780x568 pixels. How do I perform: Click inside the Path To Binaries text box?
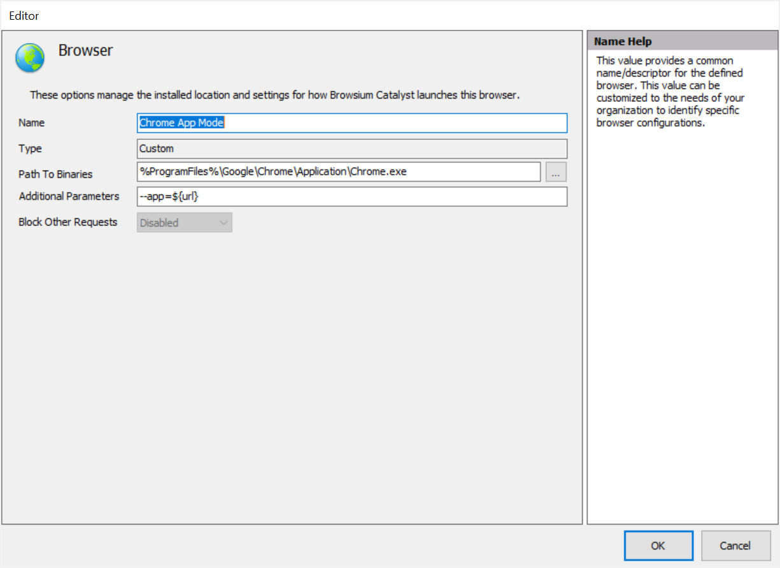[339, 172]
